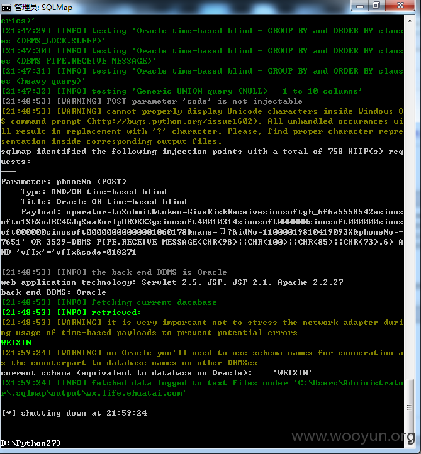Click the 'Payload: operator=toSubmit' line
421x454 pixels.
(212, 212)
